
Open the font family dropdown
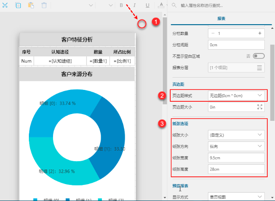[91, 5]
